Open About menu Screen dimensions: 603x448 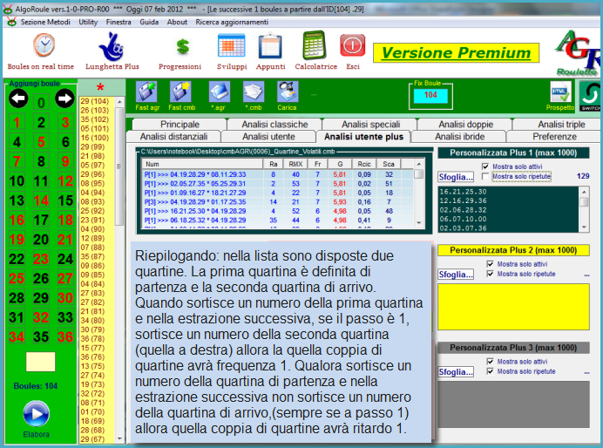pos(177,22)
